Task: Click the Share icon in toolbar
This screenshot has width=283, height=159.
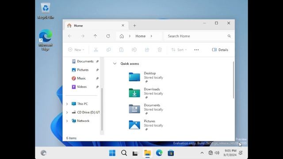Action: (x=147, y=50)
